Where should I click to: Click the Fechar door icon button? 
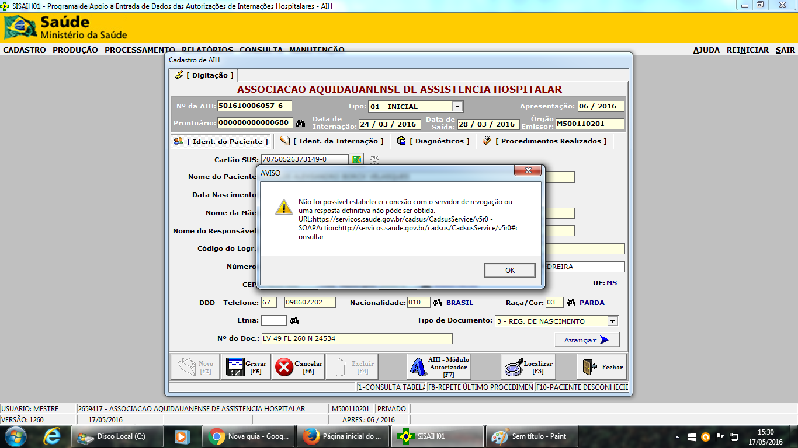pos(603,367)
